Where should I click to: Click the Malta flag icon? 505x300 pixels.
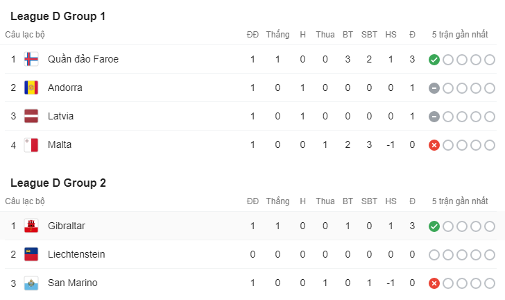coord(31,145)
